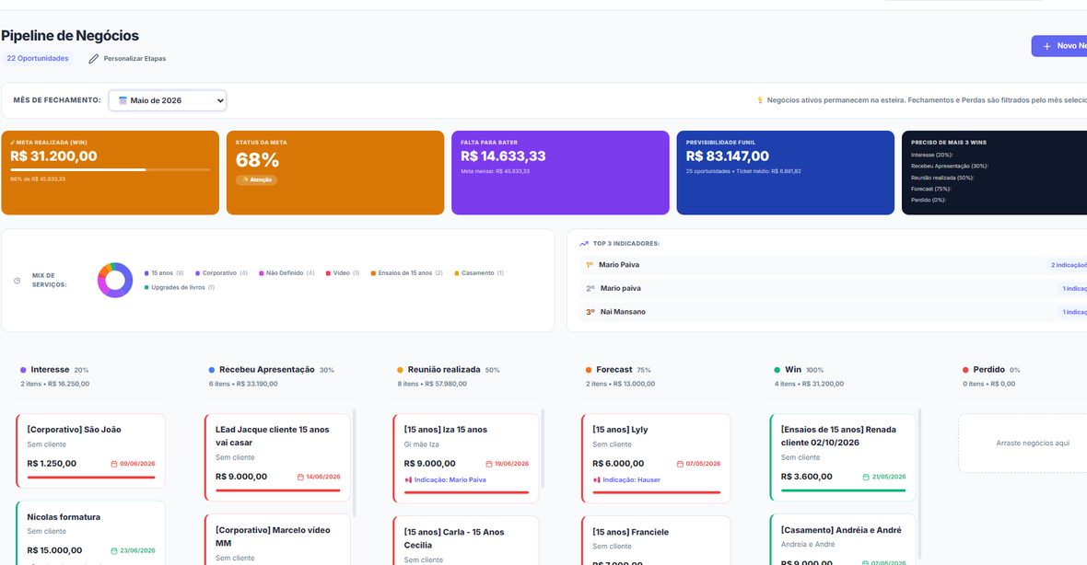Select the Nai Mansano indicator row

point(834,312)
